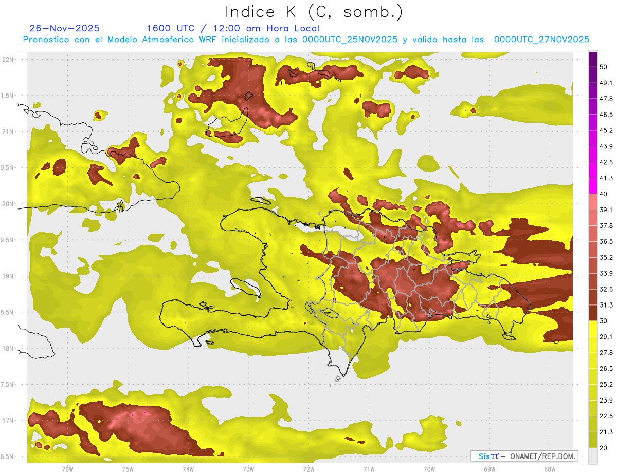Click the latitude axis label "17N"
The width and height of the screenshot is (617, 476).
(x=8, y=421)
